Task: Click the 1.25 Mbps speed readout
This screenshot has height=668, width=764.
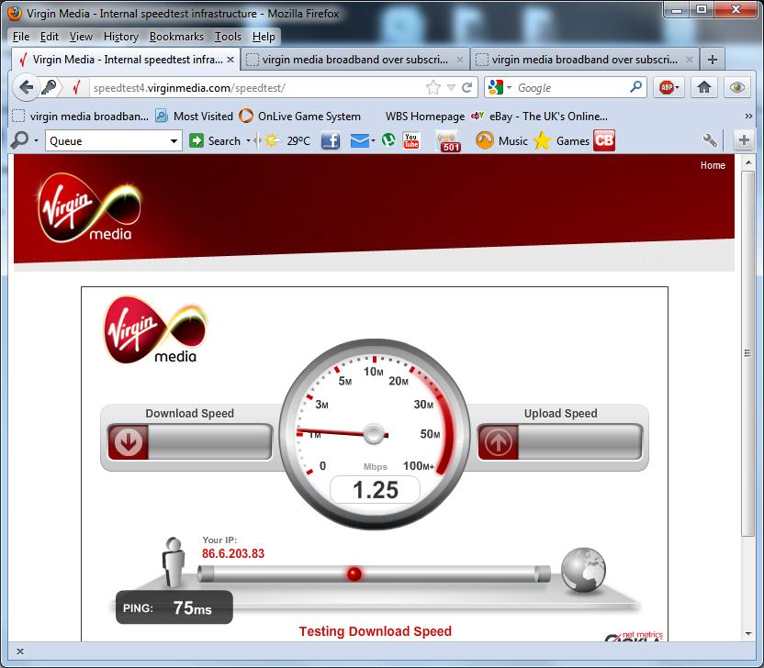Action: (x=376, y=490)
